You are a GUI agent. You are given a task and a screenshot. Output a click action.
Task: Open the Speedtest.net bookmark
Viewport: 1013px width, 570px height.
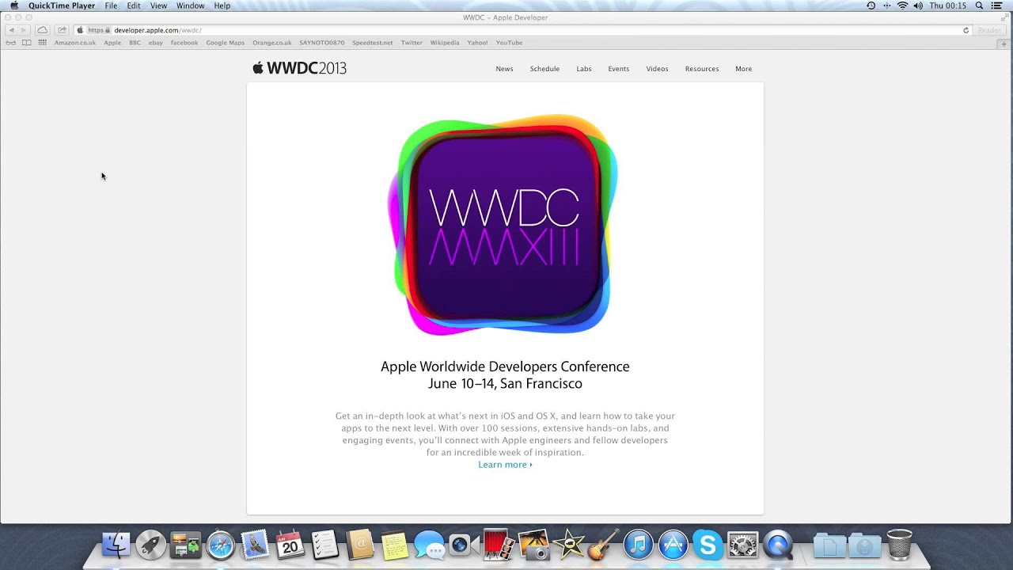(x=373, y=43)
